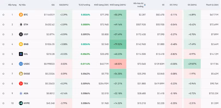The height and width of the screenshot is (108, 221).
Task: Sort by OI (24h%) column header
Action: click(x=192, y=5)
